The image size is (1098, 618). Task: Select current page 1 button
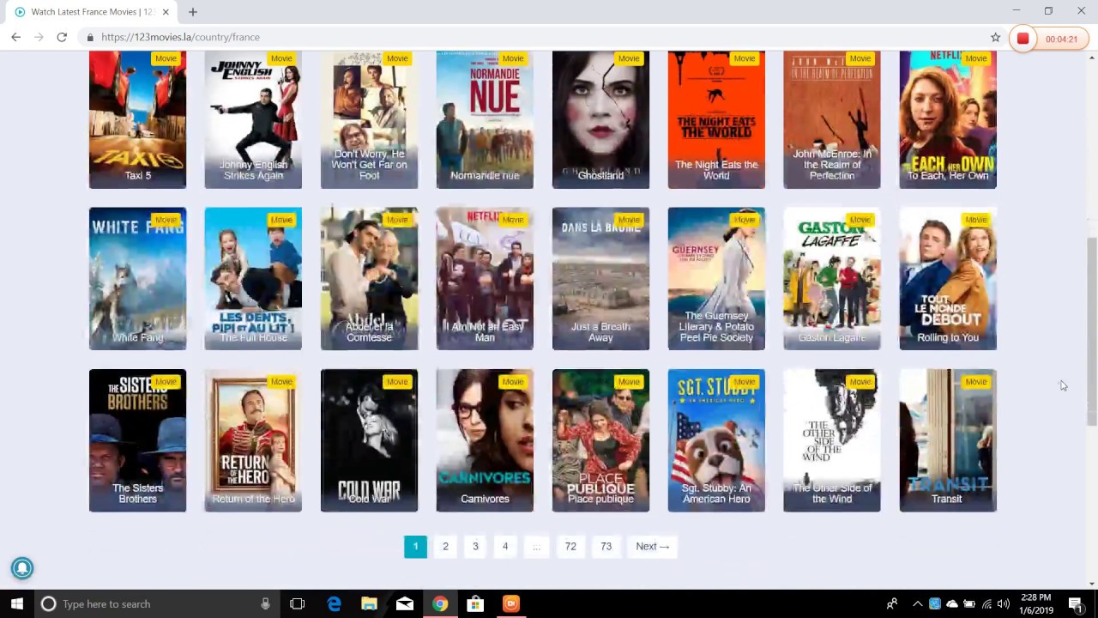tap(415, 547)
